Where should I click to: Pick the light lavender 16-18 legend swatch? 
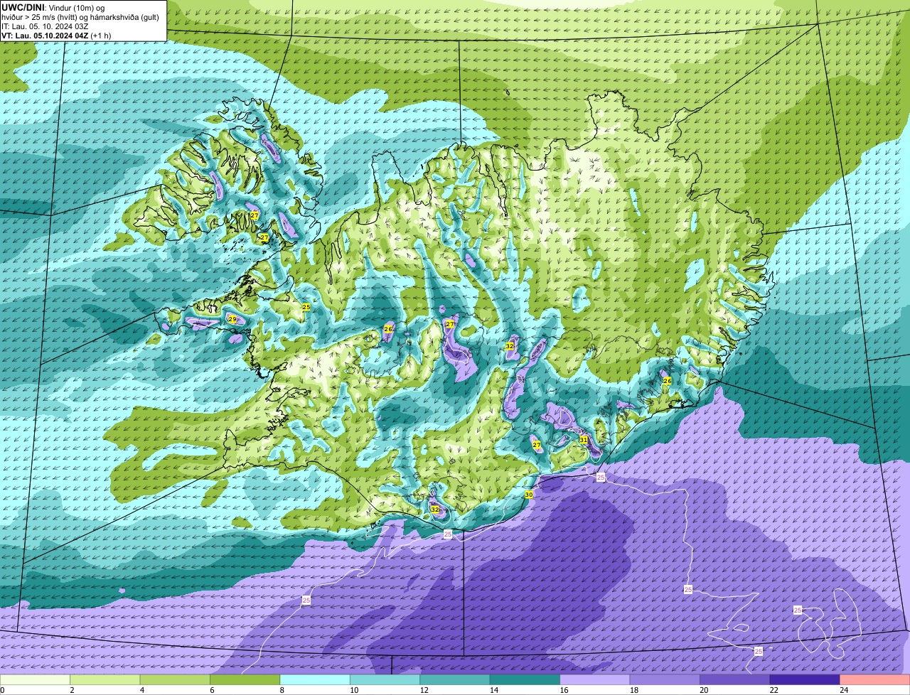pyautogui.click(x=596, y=680)
